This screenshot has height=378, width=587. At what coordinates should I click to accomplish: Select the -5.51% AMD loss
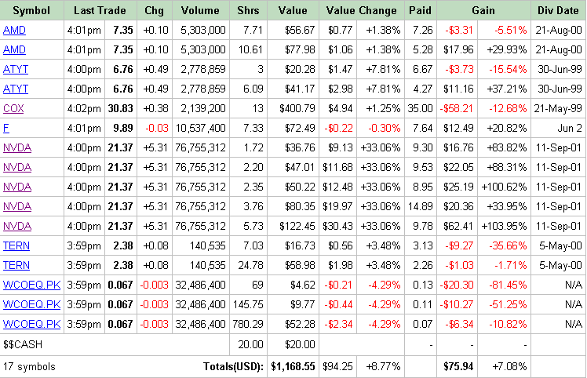511,30
